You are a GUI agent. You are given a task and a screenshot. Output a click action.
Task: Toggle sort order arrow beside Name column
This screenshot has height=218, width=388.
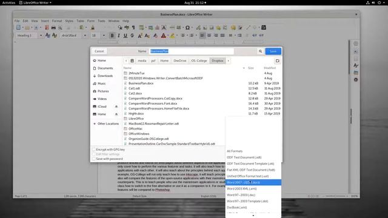[x=244, y=68]
